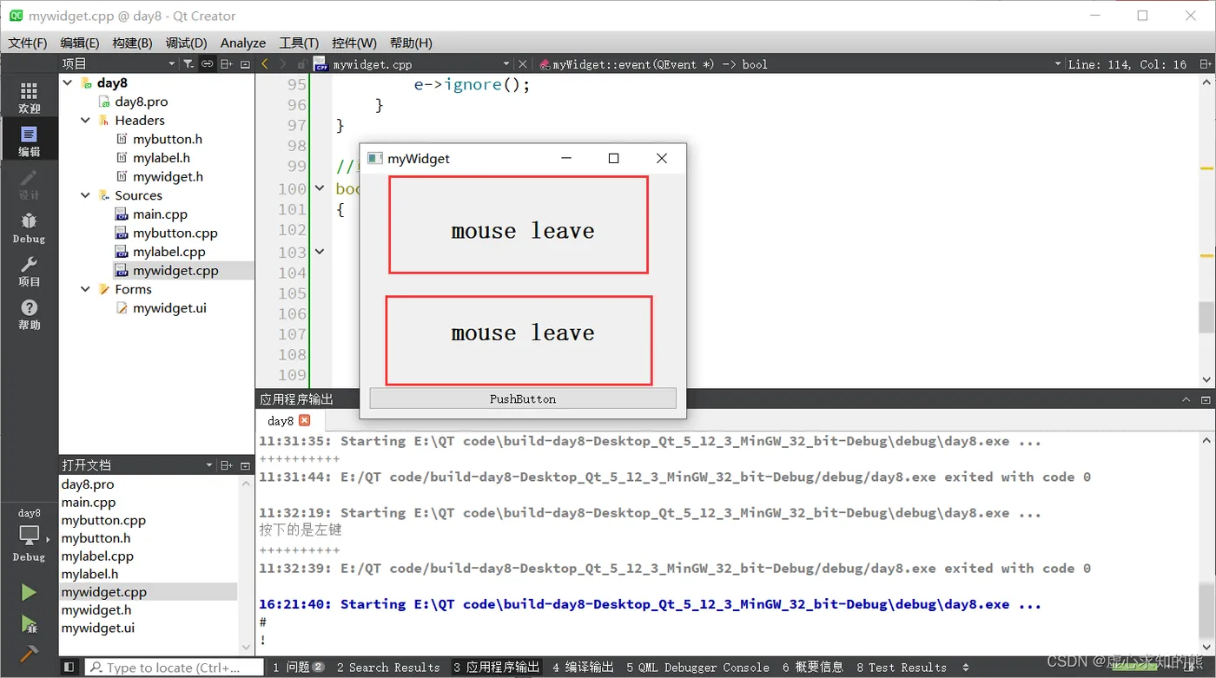Toggle synchronize with editor link icon
This screenshot has width=1216, height=678.
207,63
